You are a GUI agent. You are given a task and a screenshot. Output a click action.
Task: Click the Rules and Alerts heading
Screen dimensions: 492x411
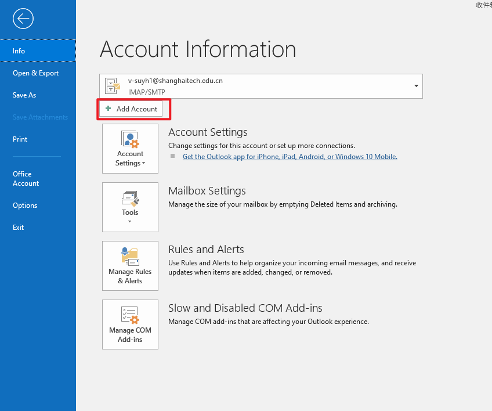206,249
